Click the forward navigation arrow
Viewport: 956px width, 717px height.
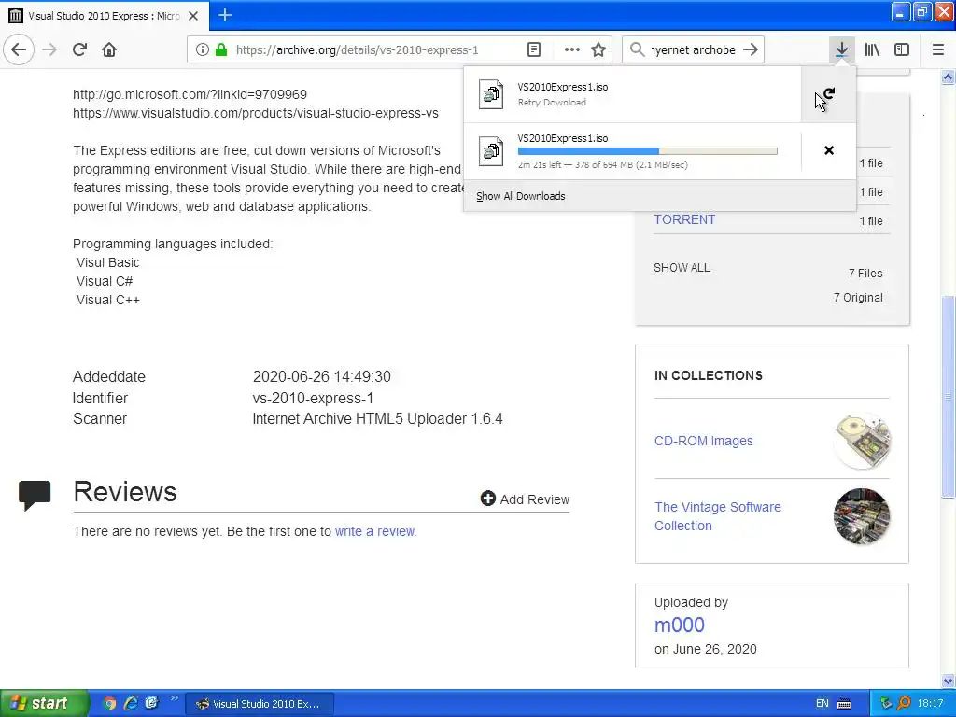(x=49, y=49)
